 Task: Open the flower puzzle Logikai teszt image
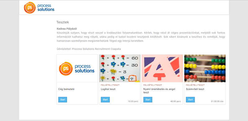pyautogui.click(x=120, y=68)
